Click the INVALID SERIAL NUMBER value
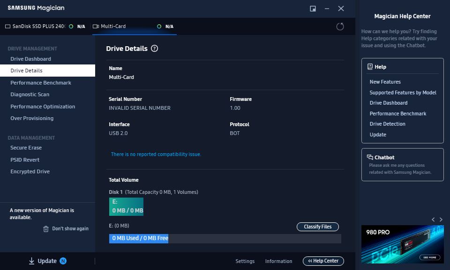This screenshot has height=270, width=450. pyautogui.click(x=140, y=108)
